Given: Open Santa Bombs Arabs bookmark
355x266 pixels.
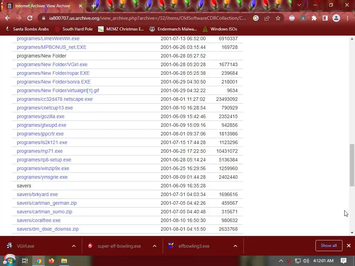Looking at the screenshot, I should click(x=27, y=29).
